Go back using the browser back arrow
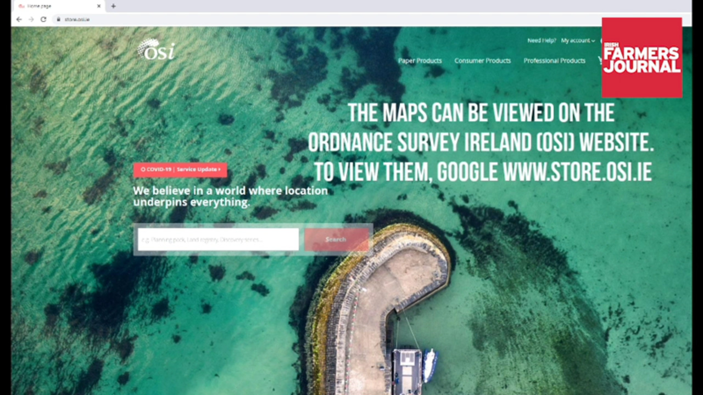This screenshot has height=395, width=703. pyautogui.click(x=19, y=19)
